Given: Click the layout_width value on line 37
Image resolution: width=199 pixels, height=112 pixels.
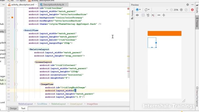Looking at the screenshot, I should (75, 91).
